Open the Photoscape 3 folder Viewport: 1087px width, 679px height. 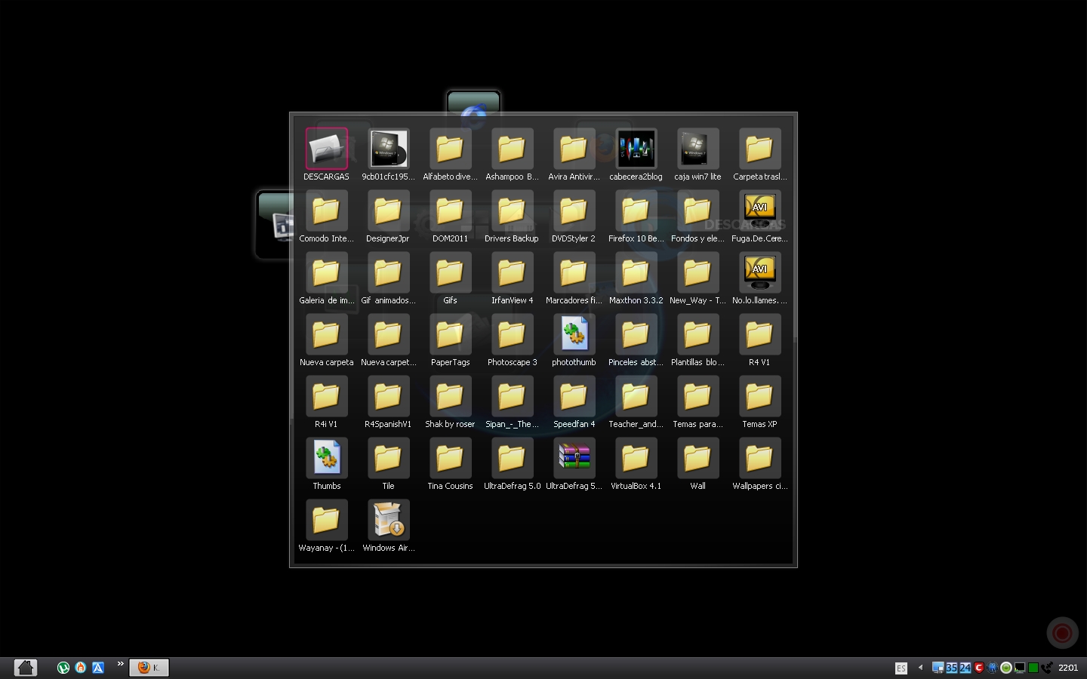point(512,334)
